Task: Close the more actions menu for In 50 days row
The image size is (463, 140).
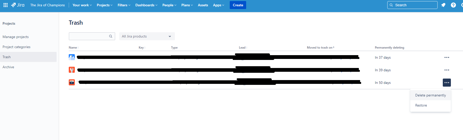Action: point(447,83)
